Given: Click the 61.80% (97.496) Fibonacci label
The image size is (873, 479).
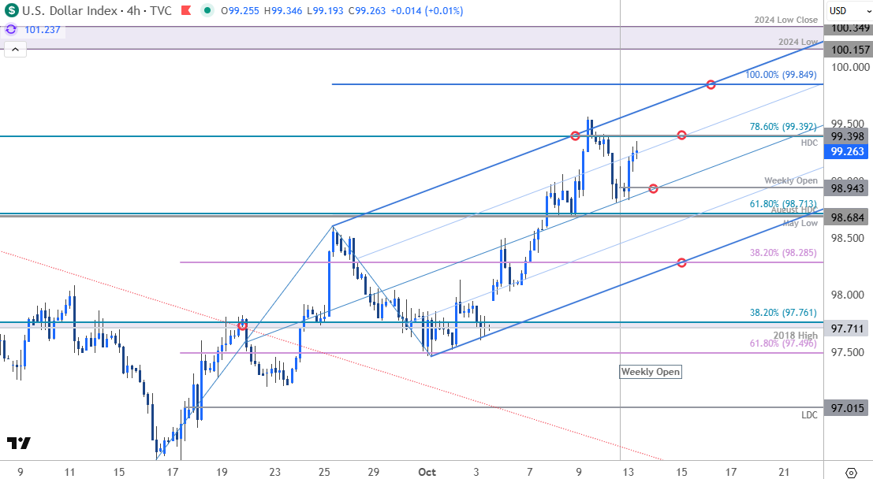Looking at the screenshot, I should [783, 343].
